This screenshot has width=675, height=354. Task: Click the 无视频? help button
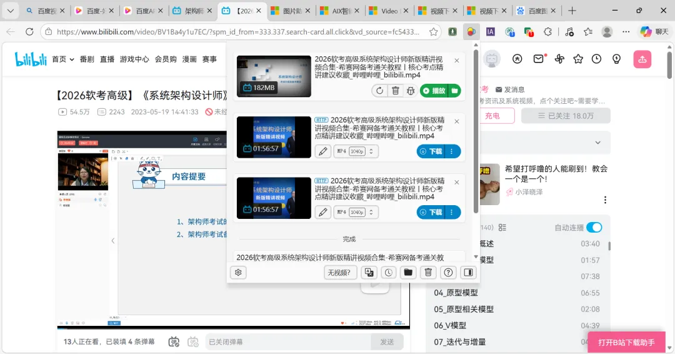click(339, 273)
